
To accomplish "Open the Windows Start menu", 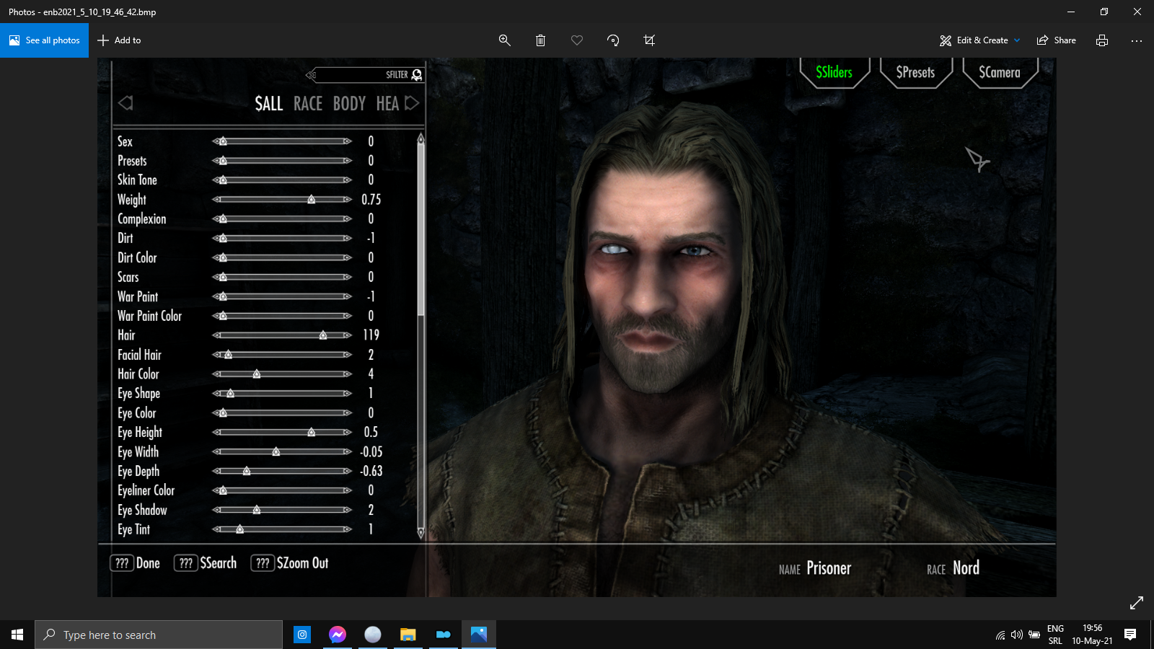I will coord(17,635).
